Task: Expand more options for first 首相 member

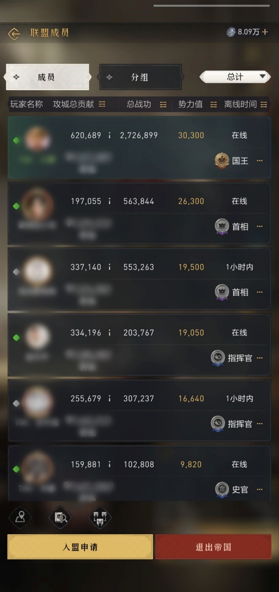Action: click(260, 226)
